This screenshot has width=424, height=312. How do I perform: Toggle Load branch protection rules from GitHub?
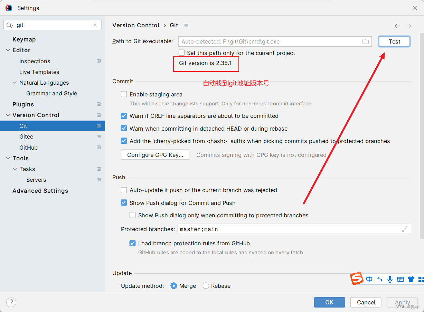tap(133, 243)
